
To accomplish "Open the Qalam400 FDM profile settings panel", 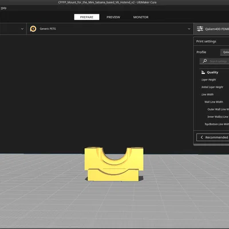I will click(x=211, y=29).
